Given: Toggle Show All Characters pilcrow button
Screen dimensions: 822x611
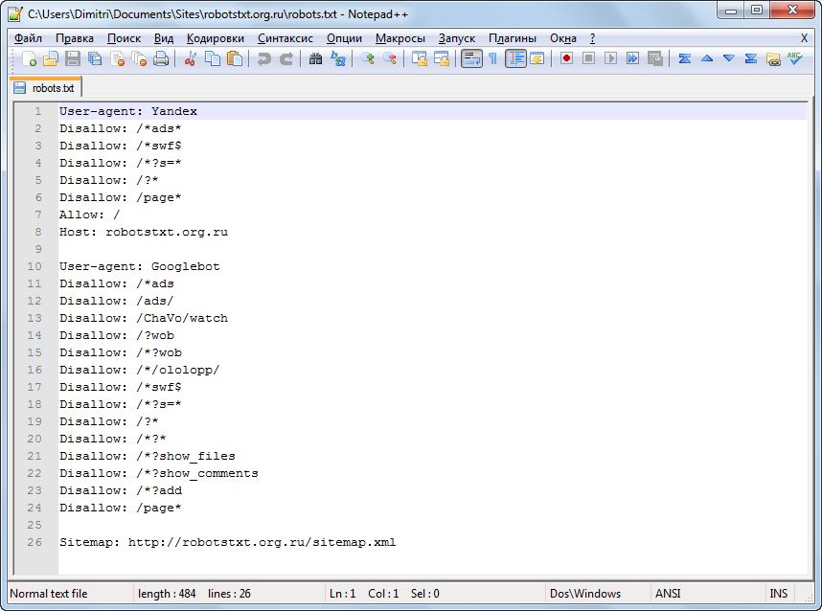Looking at the screenshot, I should point(492,58).
